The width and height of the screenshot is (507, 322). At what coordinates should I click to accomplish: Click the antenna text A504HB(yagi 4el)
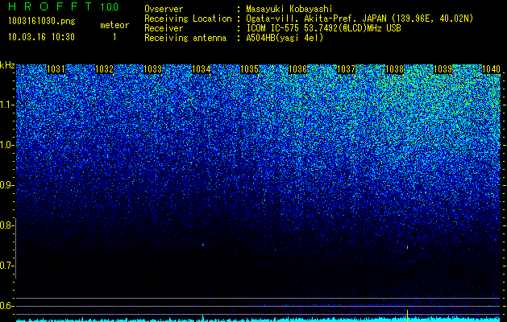pyautogui.click(x=285, y=38)
